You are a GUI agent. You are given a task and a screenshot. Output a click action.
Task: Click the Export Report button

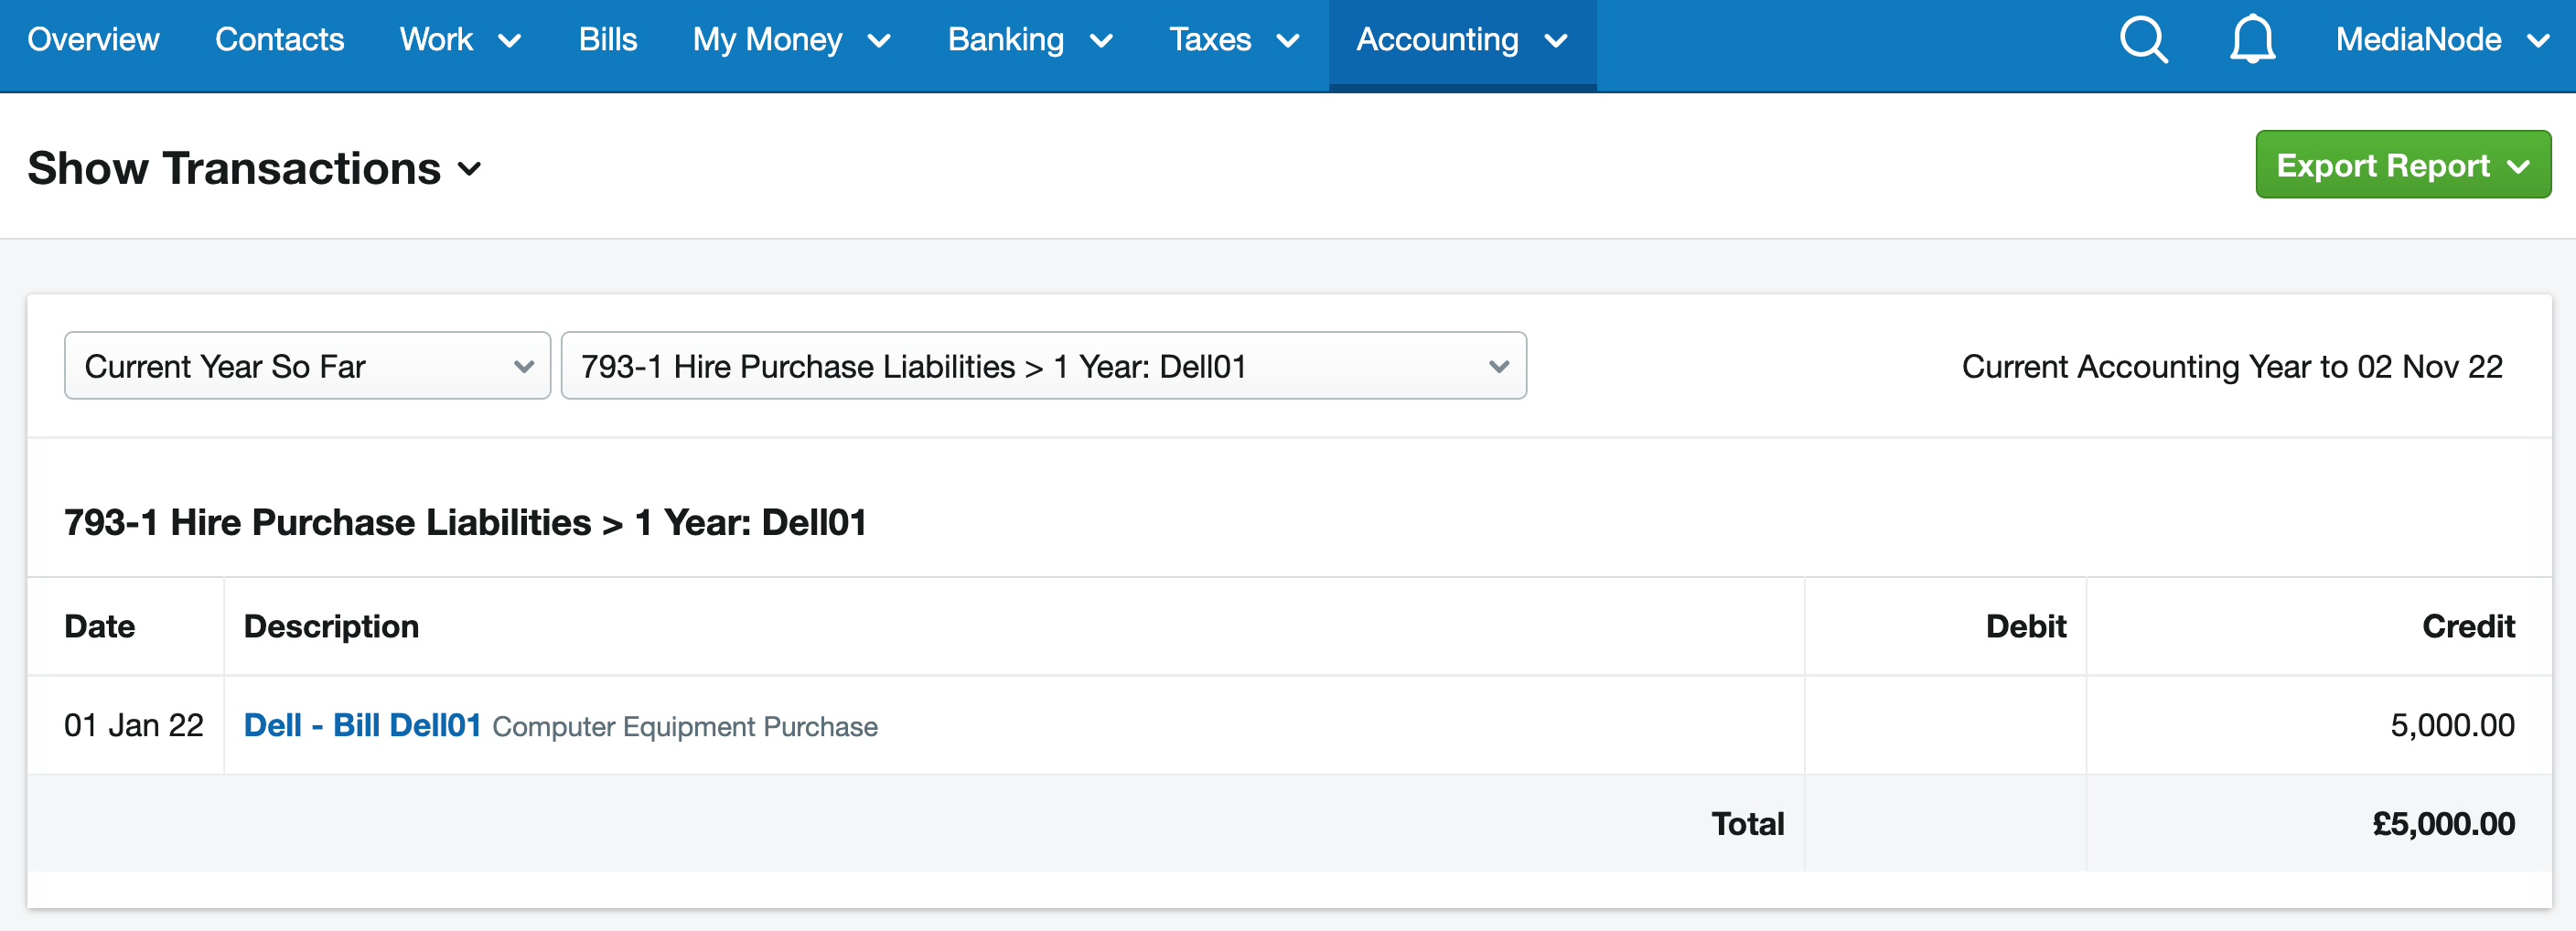[2381, 165]
